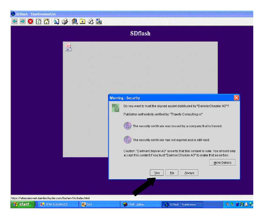Open the search page icon in toolbar

click(x=56, y=21)
